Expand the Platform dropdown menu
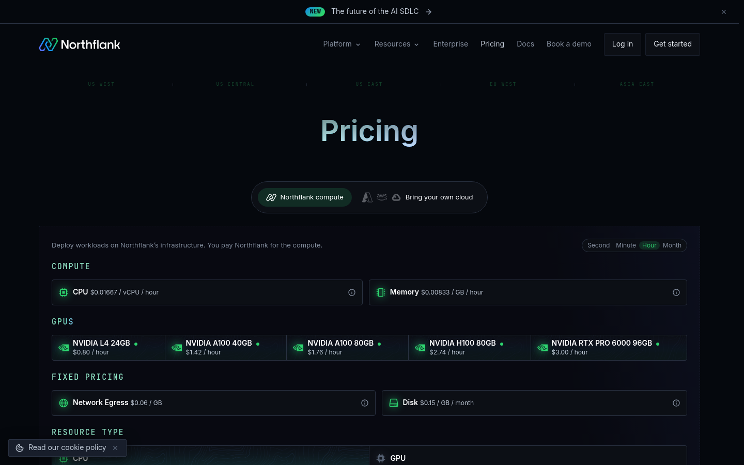 pyautogui.click(x=342, y=44)
